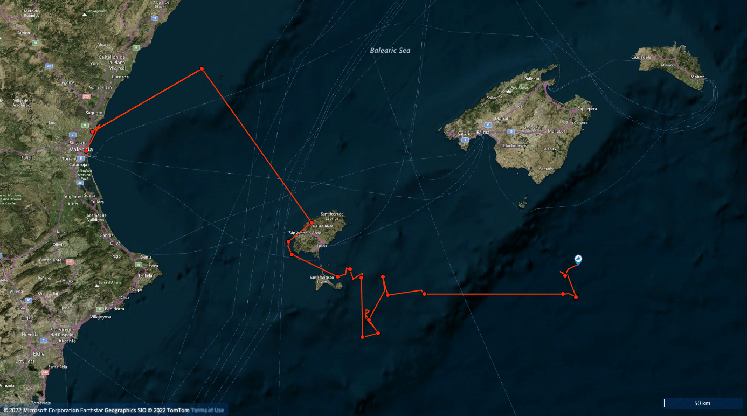
Task: Click the 50 km scale bar
Action: (702, 403)
